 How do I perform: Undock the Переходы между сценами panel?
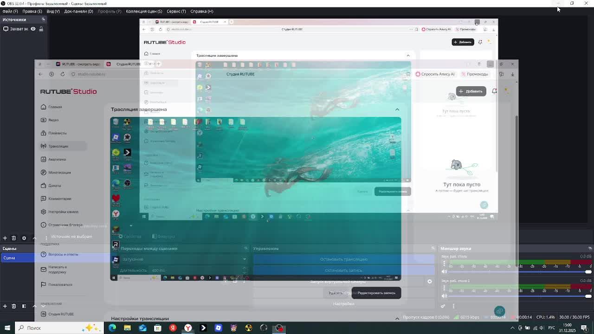[246, 249]
